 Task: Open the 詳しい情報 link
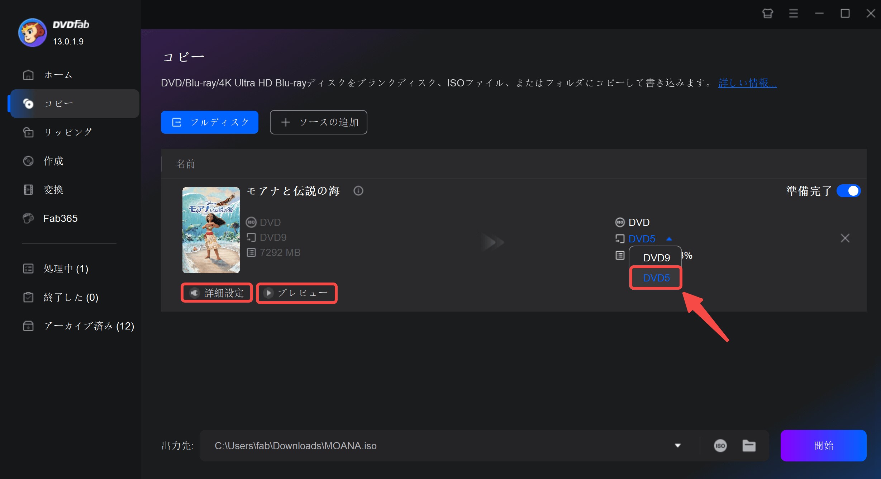[x=747, y=83]
